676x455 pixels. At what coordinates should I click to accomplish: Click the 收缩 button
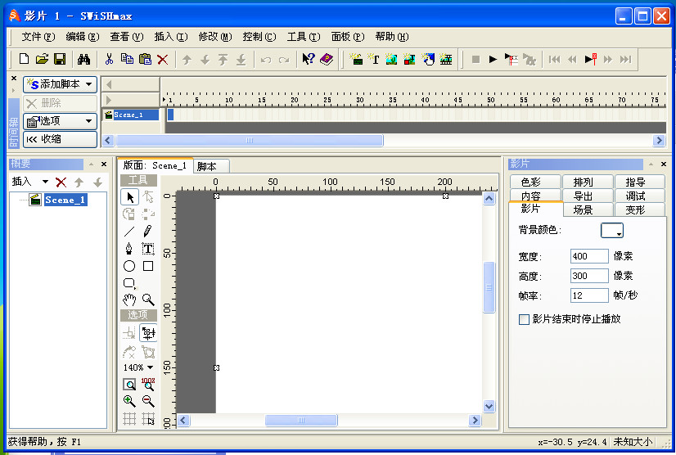pos(60,138)
